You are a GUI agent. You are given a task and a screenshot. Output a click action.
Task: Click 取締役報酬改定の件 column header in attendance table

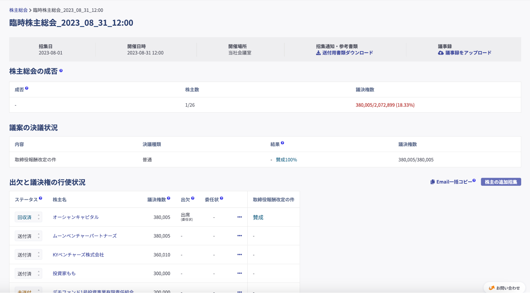pos(273,200)
